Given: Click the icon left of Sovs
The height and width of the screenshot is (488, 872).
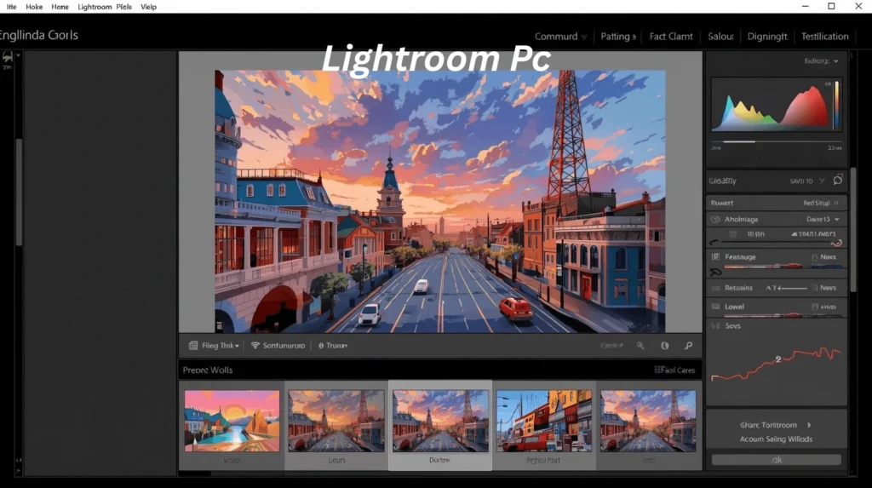Looking at the screenshot, I should (x=715, y=325).
